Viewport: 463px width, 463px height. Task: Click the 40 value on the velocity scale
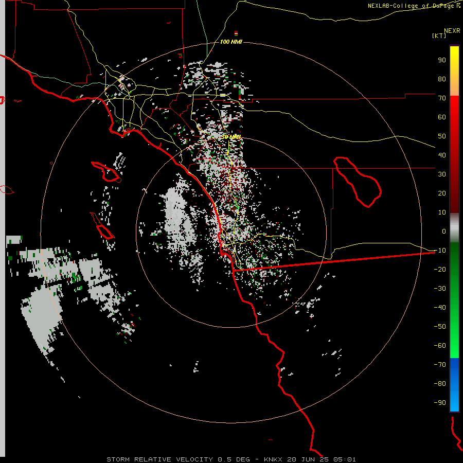(x=442, y=155)
